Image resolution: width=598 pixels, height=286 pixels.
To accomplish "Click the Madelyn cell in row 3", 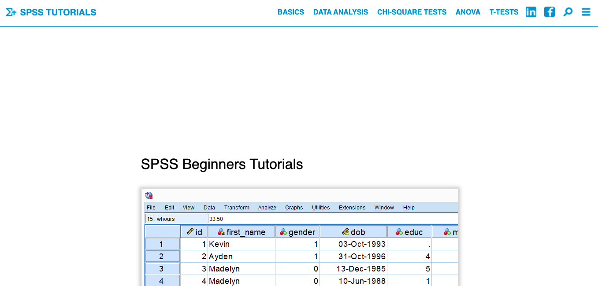I will 241,269.
